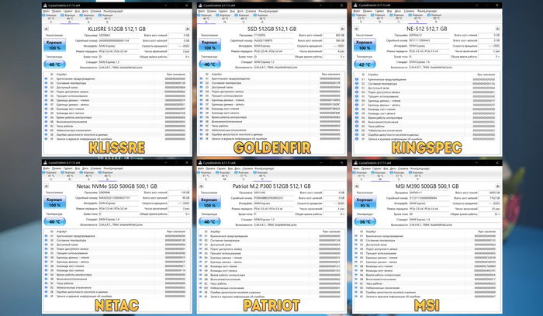This screenshot has width=543, height=316.
Task: Click CrystalDiskInfo title icon of KLLISRE window
Action: point(45,5)
